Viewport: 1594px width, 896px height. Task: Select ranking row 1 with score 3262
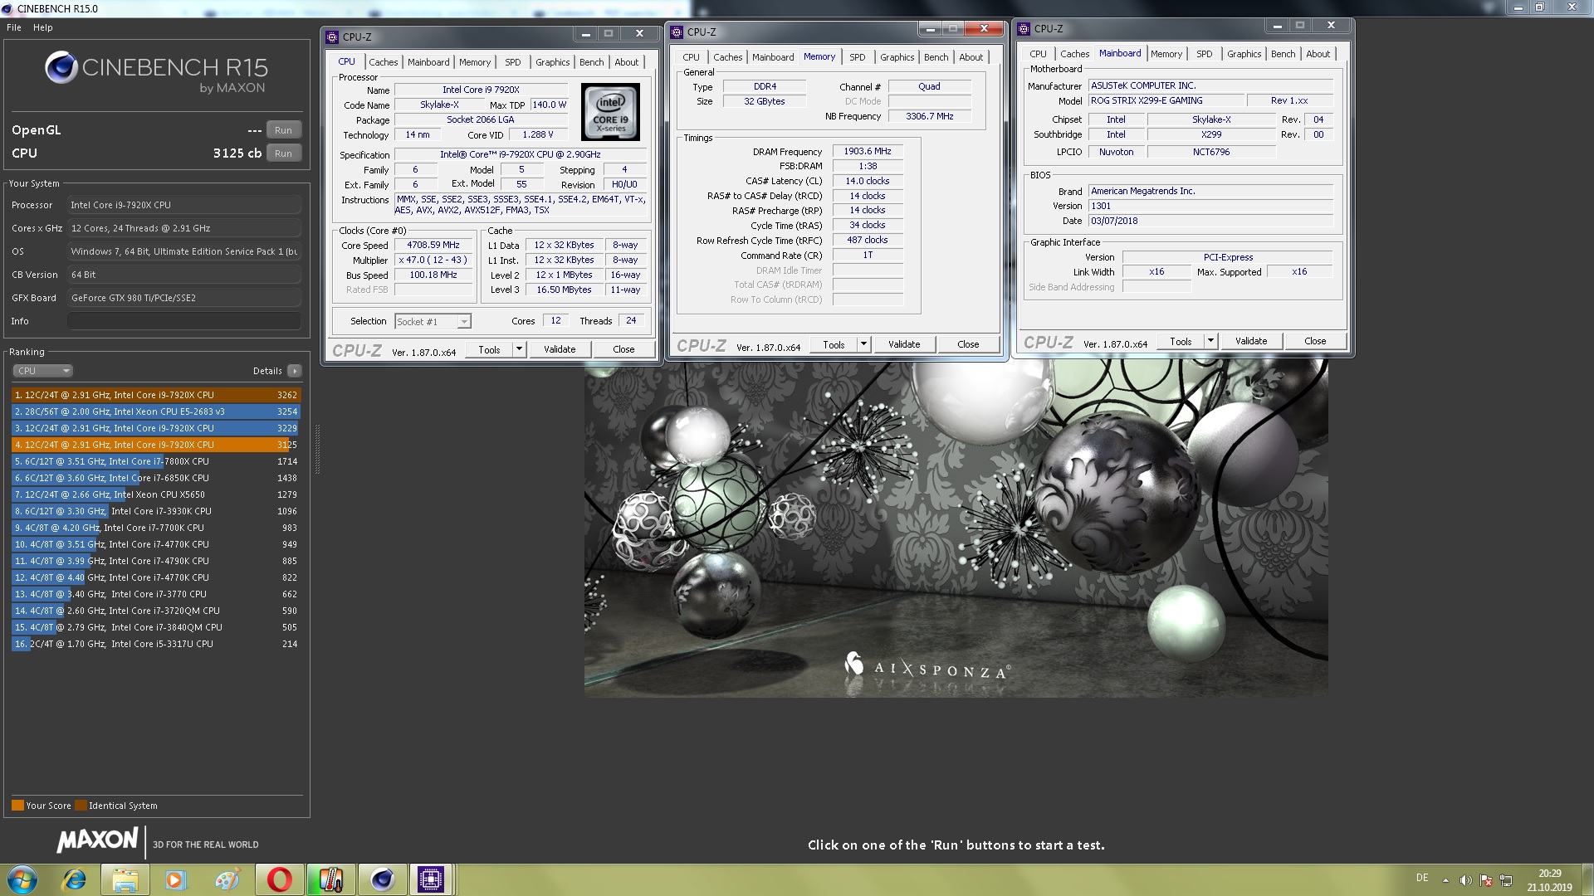coord(156,395)
